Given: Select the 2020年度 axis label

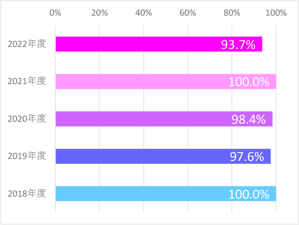Looking at the screenshot, I should pyautogui.click(x=27, y=118).
